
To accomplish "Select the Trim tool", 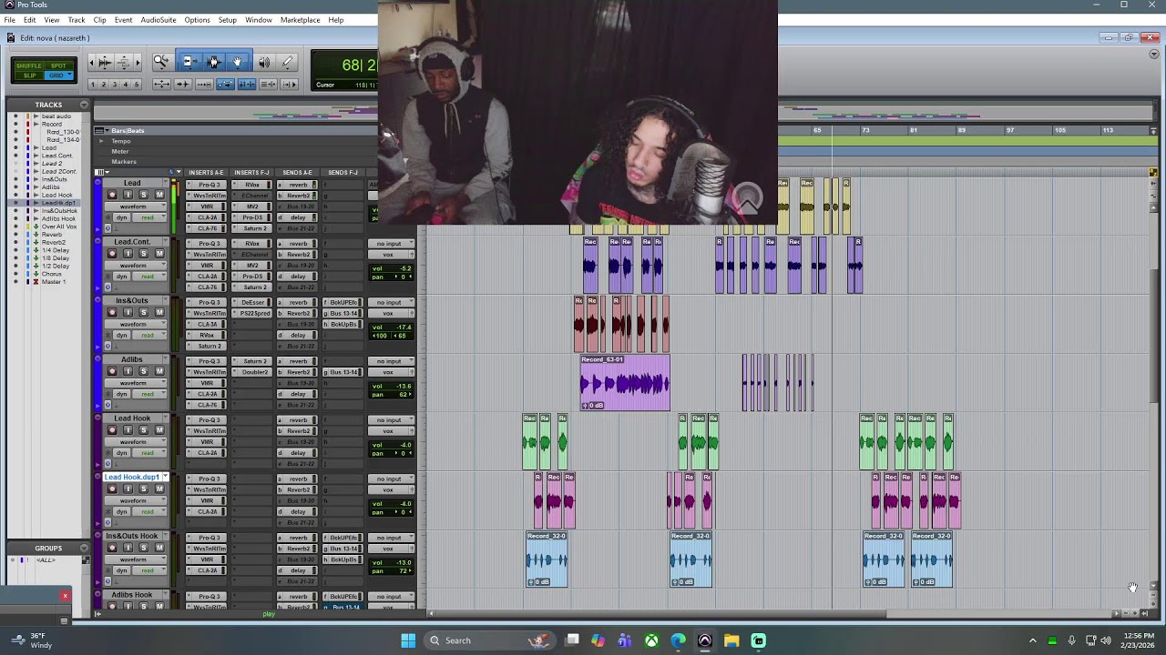I will (x=189, y=62).
